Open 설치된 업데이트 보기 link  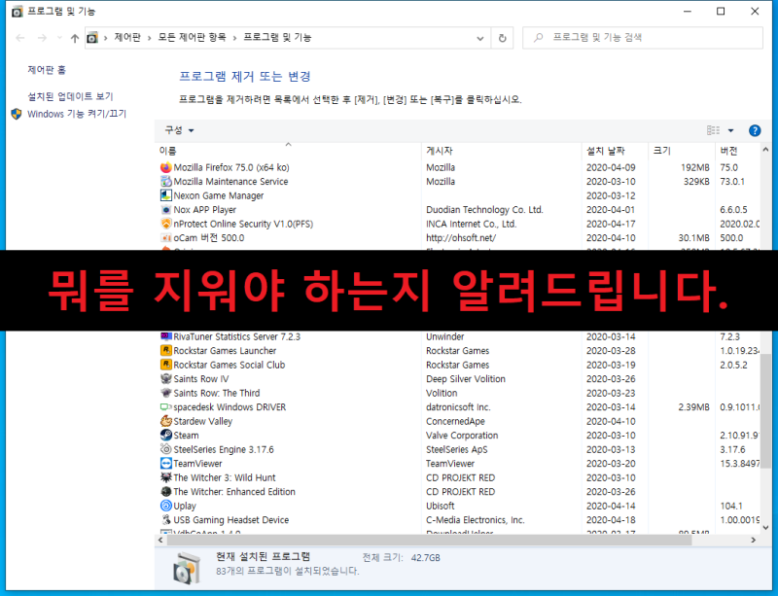[x=70, y=96]
